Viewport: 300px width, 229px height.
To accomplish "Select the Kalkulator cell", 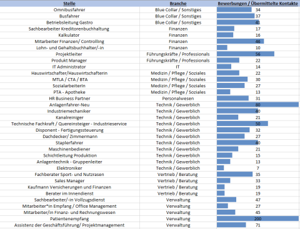I will 69,35.
